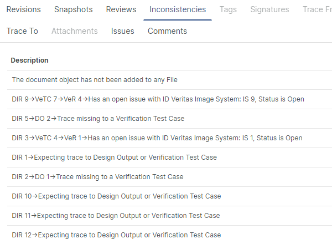Switch to the Snapshots tab

73,9
